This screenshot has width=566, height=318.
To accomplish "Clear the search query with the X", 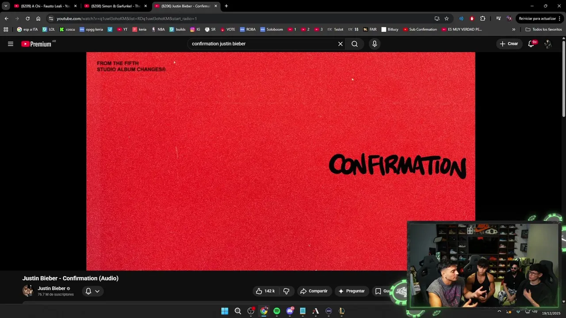I will (x=340, y=44).
